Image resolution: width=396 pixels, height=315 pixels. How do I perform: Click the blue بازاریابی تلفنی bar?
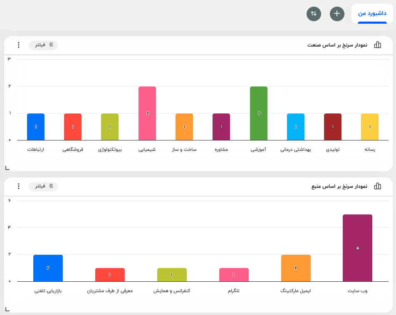tap(48, 268)
